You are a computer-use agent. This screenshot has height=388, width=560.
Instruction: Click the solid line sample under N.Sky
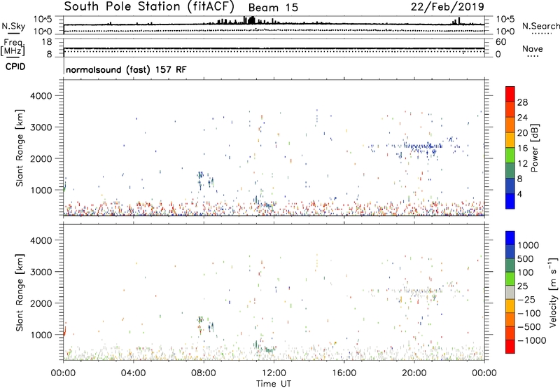(x=13, y=33)
